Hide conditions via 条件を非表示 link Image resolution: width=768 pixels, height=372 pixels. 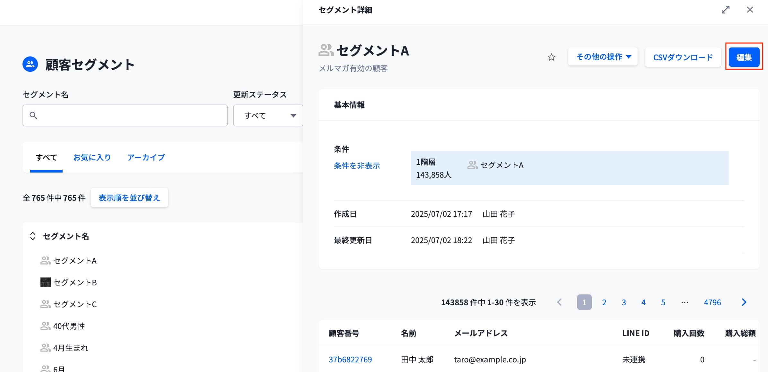click(x=357, y=166)
